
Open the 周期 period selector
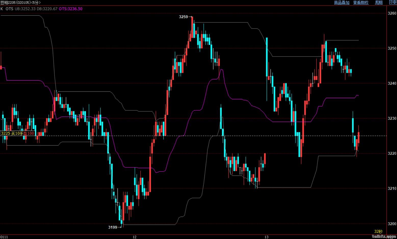point(379,3)
